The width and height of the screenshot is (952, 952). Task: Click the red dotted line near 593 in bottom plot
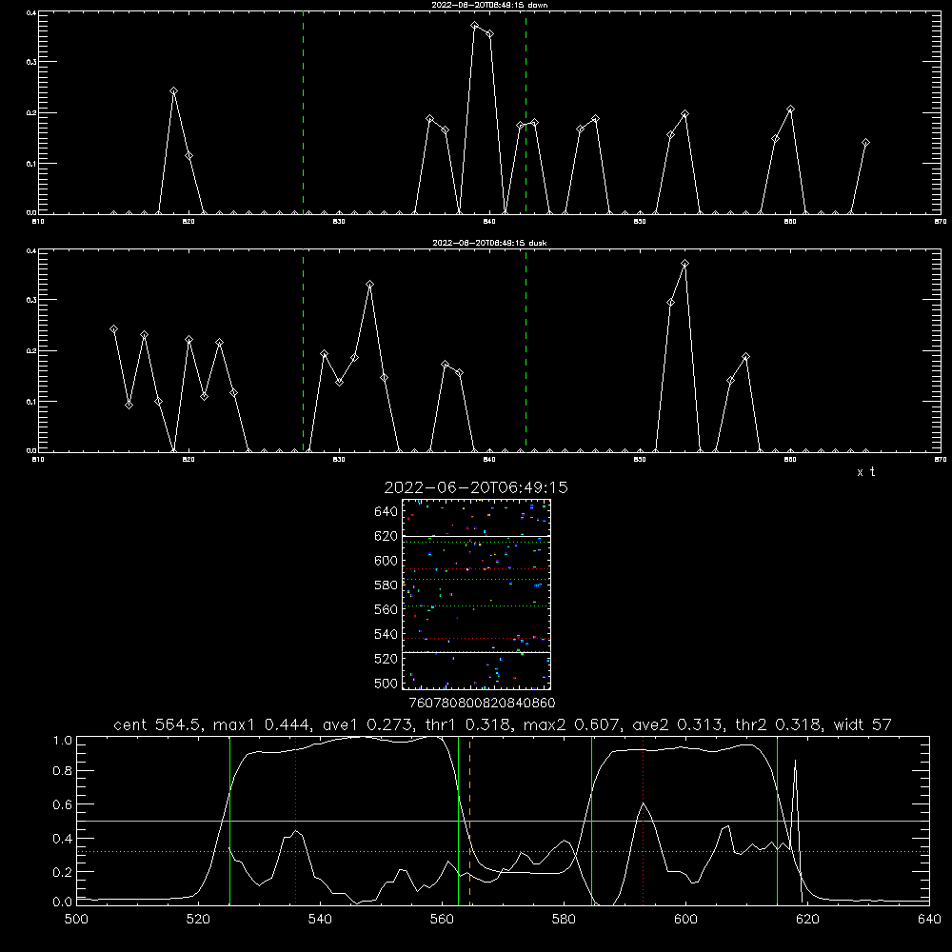tap(643, 820)
